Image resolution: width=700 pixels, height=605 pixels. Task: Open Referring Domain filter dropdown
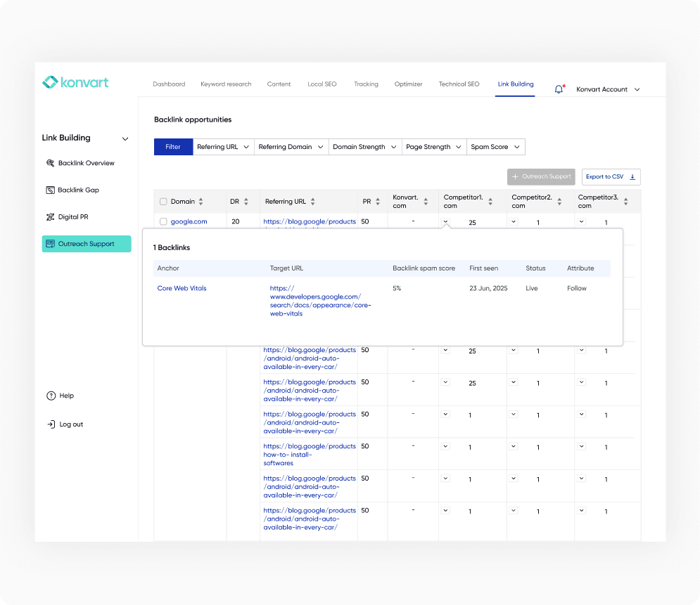291,147
